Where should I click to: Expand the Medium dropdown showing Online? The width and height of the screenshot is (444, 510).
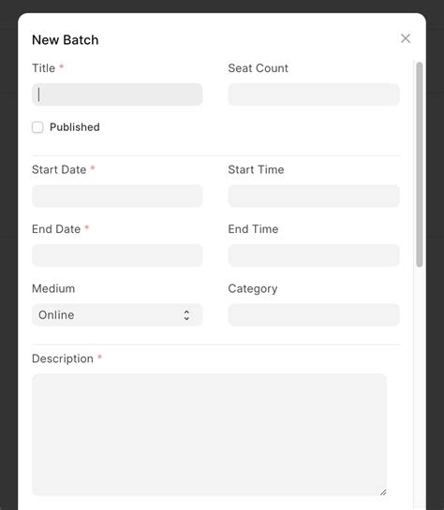coord(117,315)
